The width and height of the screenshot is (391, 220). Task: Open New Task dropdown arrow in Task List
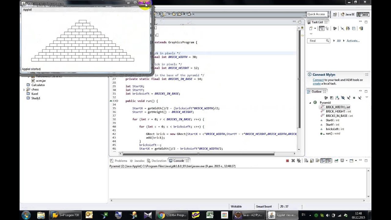point(315,28)
